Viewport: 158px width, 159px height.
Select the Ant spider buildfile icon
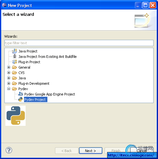coord(15,56)
